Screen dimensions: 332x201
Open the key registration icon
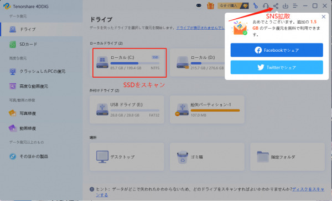(x=256, y=6)
